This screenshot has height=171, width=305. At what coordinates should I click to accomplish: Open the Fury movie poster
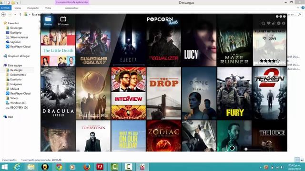(x=234, y=93)
